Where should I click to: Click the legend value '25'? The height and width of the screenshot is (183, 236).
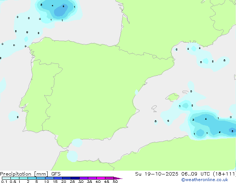[x=72, y=182]
